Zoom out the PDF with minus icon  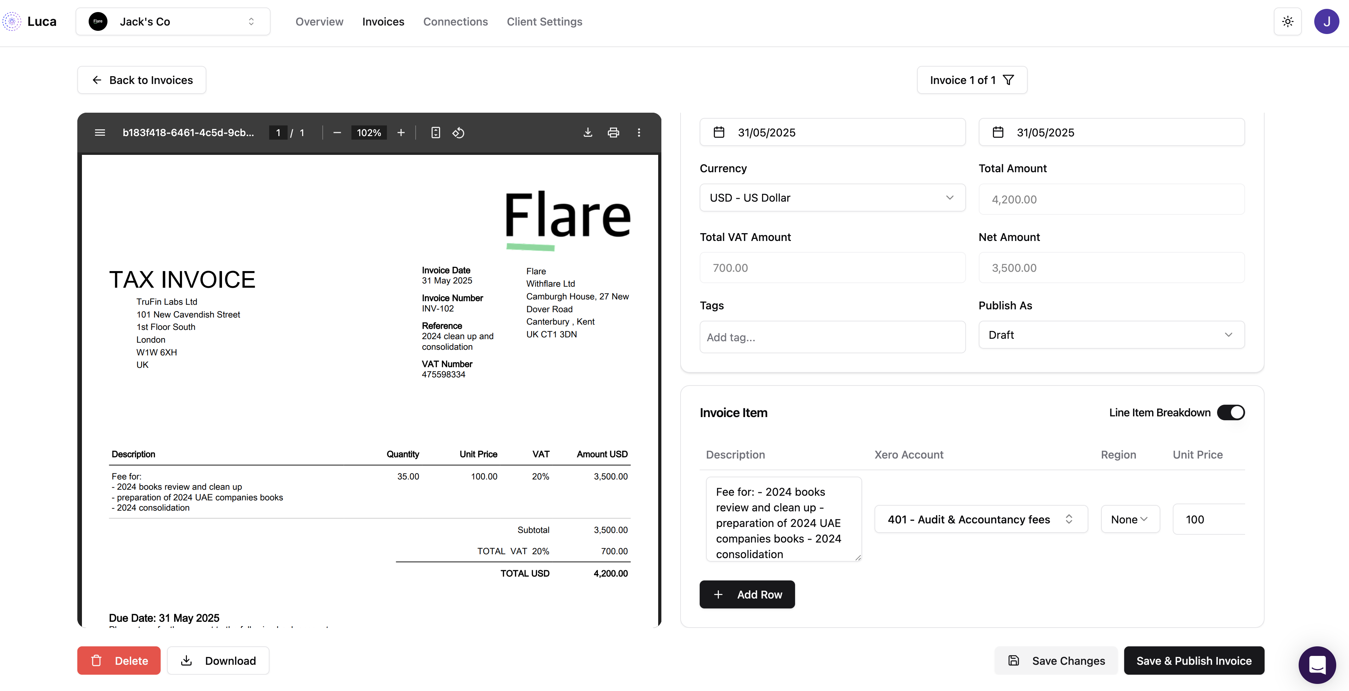(x=337, y=133)
